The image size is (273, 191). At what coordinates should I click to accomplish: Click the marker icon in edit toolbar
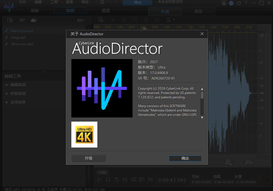tap(168, 20)
